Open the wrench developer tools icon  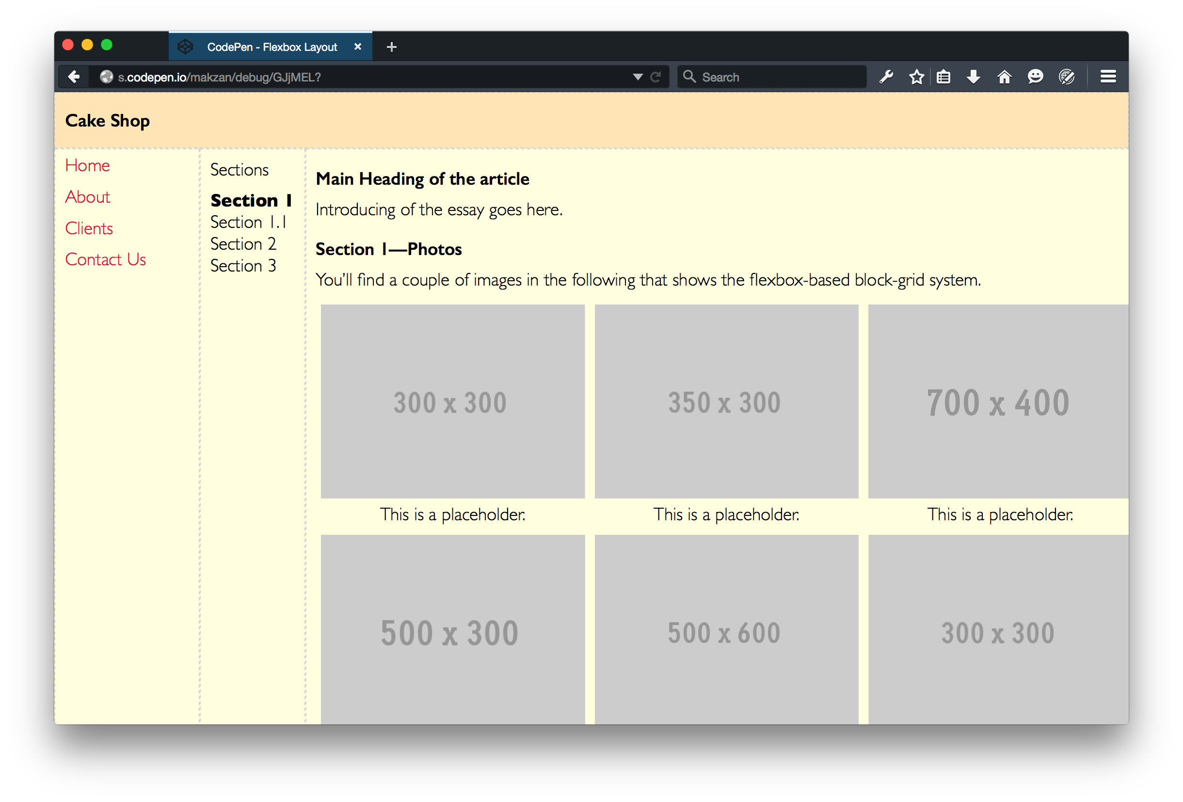coord(886,77)
